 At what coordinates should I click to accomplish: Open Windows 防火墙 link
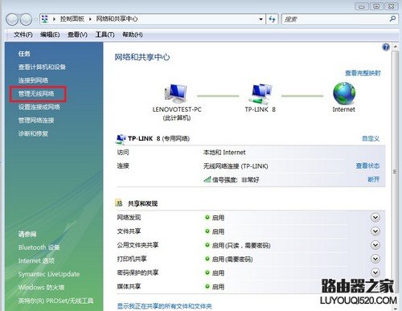41,288
